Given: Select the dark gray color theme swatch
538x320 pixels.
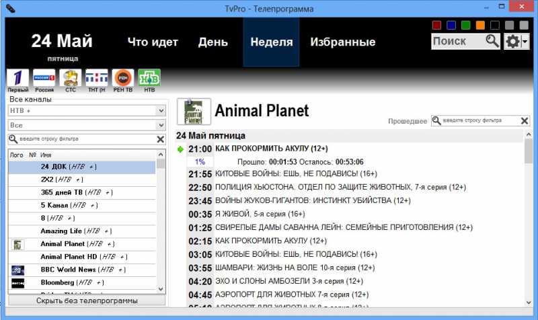Looking at the screenshot, I should [x=510, y=25].
